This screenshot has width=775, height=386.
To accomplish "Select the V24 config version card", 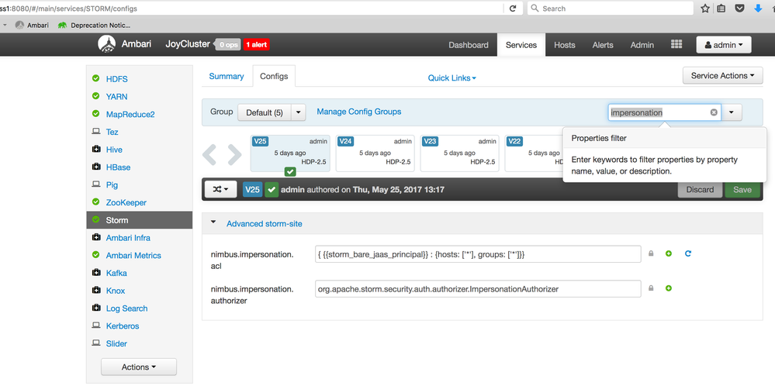I will (x=375, y=153).
